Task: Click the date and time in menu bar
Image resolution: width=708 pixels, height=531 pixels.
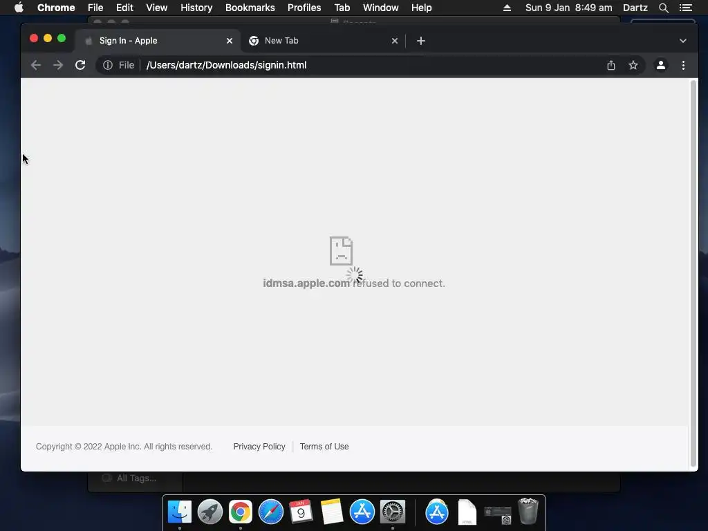Action: coord(568,8)
